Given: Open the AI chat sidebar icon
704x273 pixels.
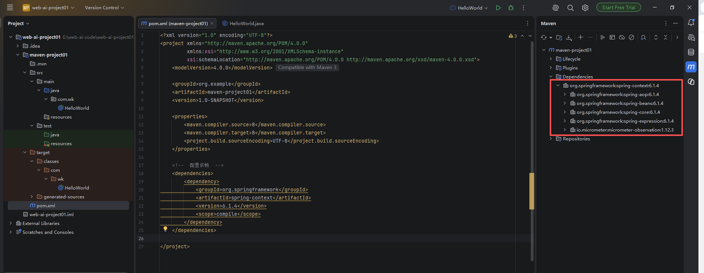Looking at the screenshot, I should coord(691,37).
